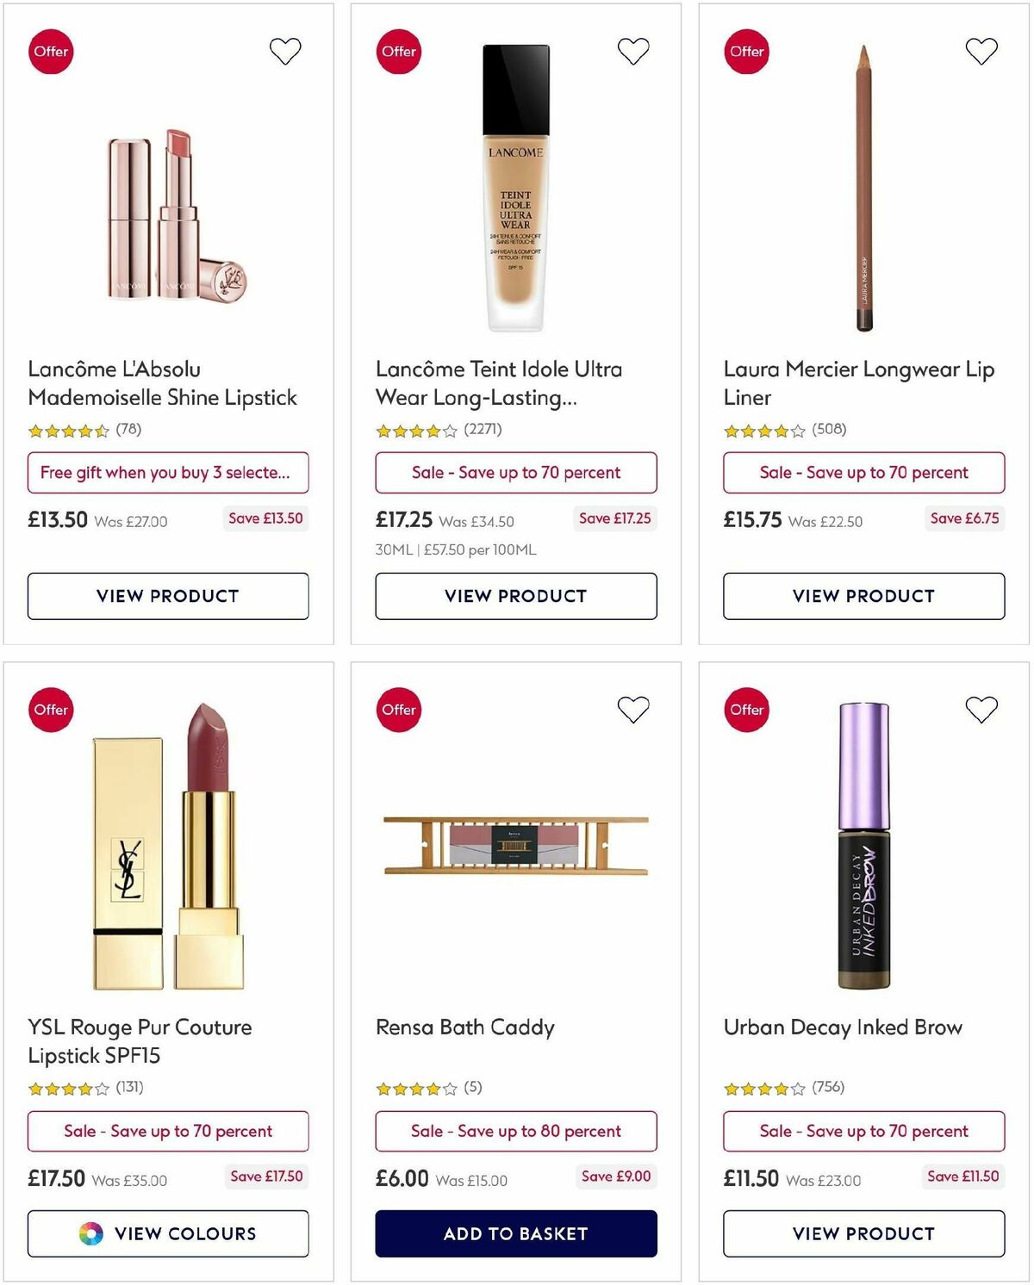Click View Product under Teint Idole foundation

[515, 595]
